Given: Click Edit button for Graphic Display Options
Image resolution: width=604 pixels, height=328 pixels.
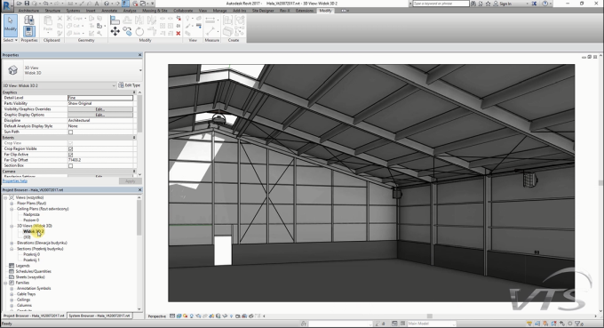Looking at the screenshot, I should [x=100, y=115].
